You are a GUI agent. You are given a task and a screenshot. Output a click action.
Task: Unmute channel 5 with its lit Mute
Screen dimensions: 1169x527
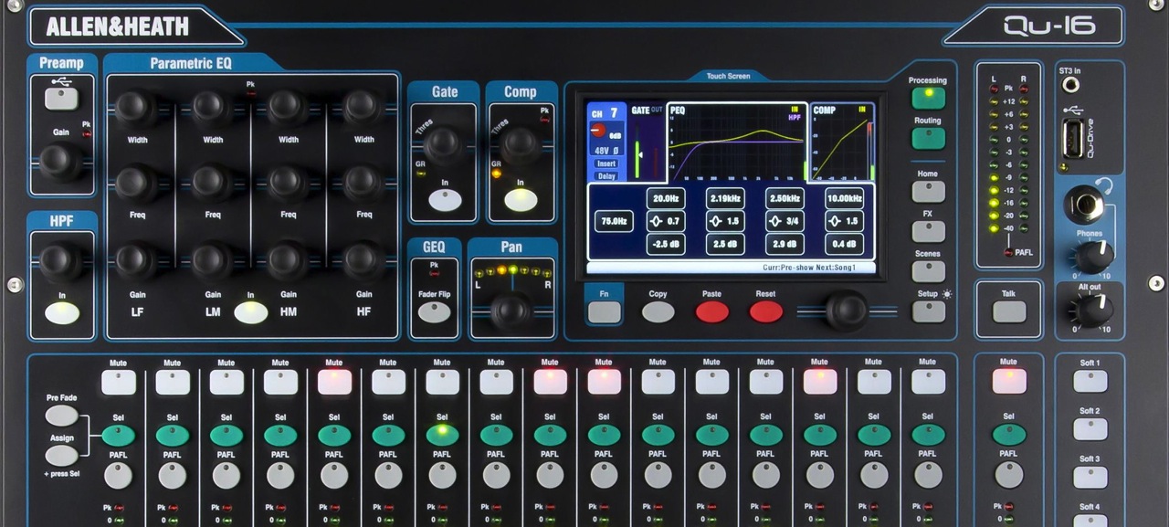(x=334, y=382)
